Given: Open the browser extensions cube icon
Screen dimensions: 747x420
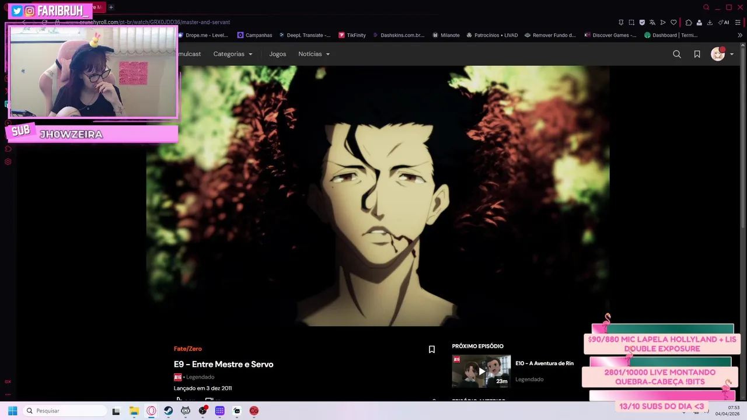Looking at the screenshot, I should coord(689,22).
